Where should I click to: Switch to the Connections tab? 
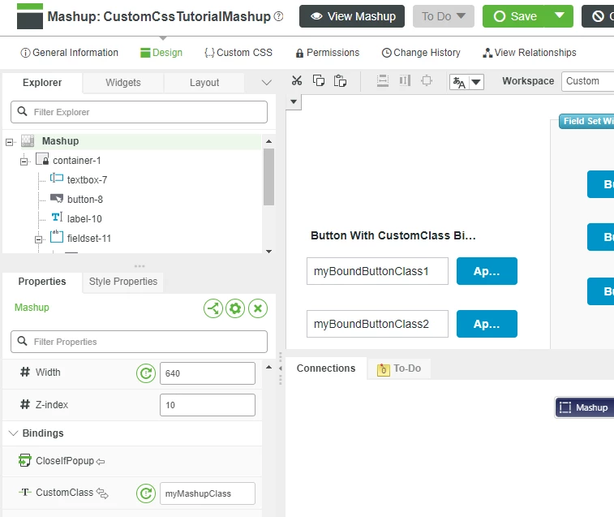[x=326, y=368]
